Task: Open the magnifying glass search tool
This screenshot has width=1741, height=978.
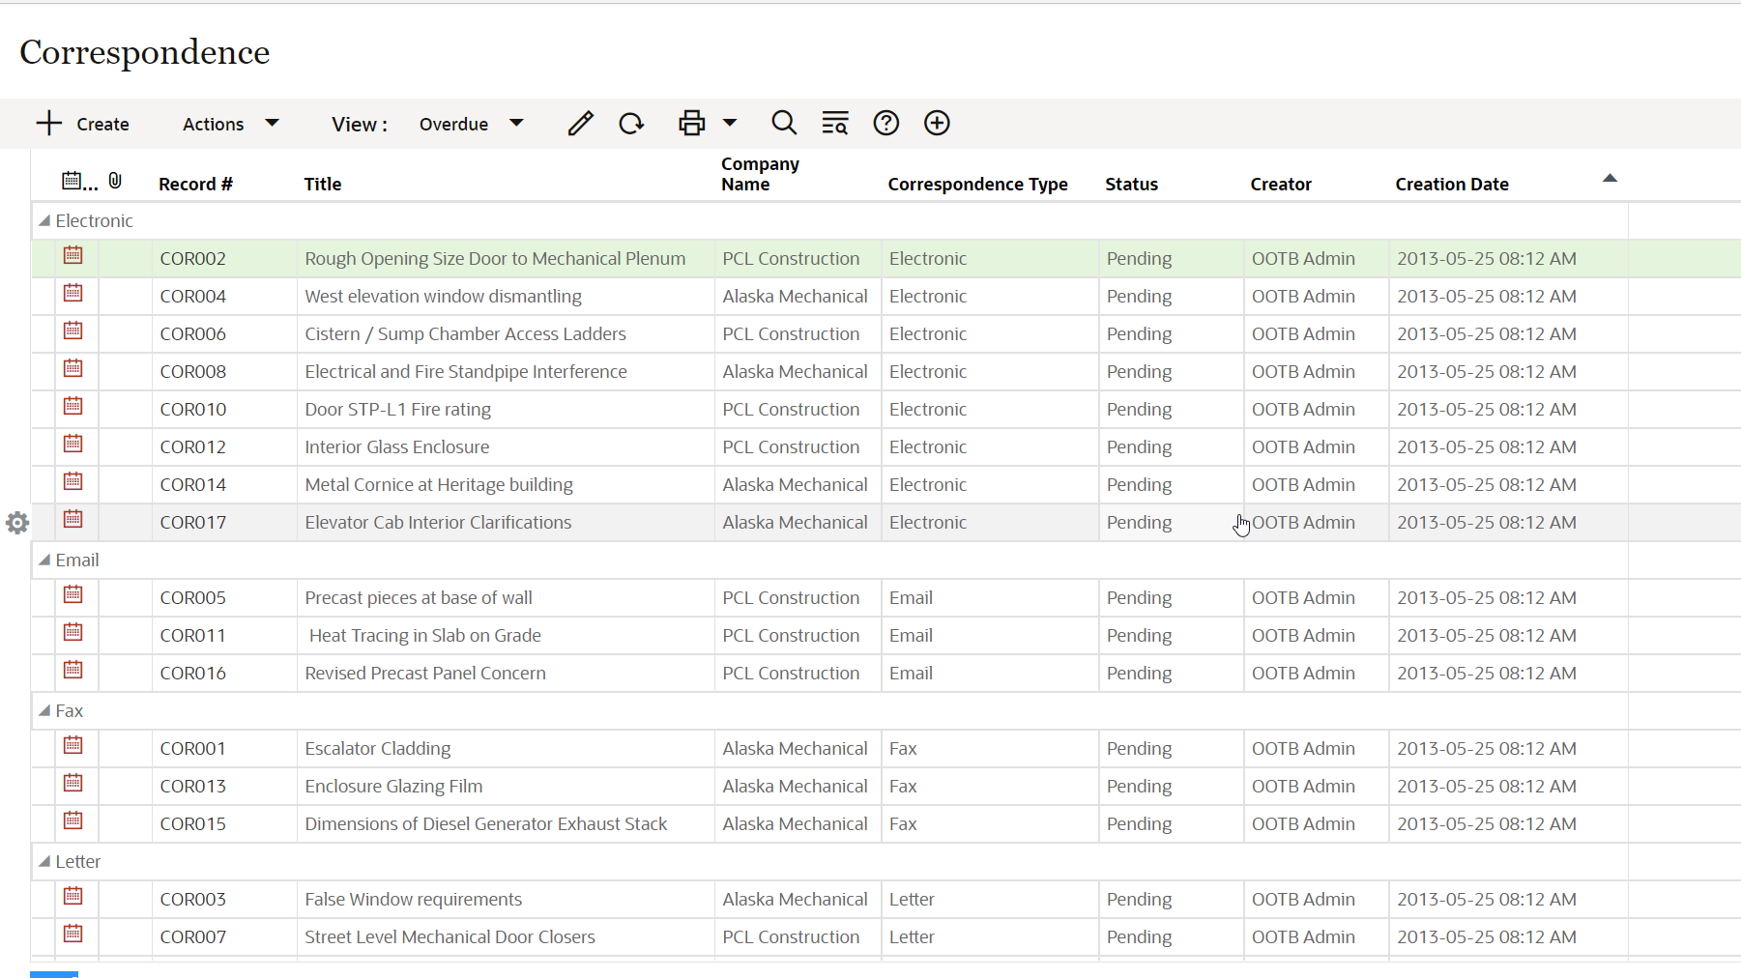Action: [x=784, y=124]
